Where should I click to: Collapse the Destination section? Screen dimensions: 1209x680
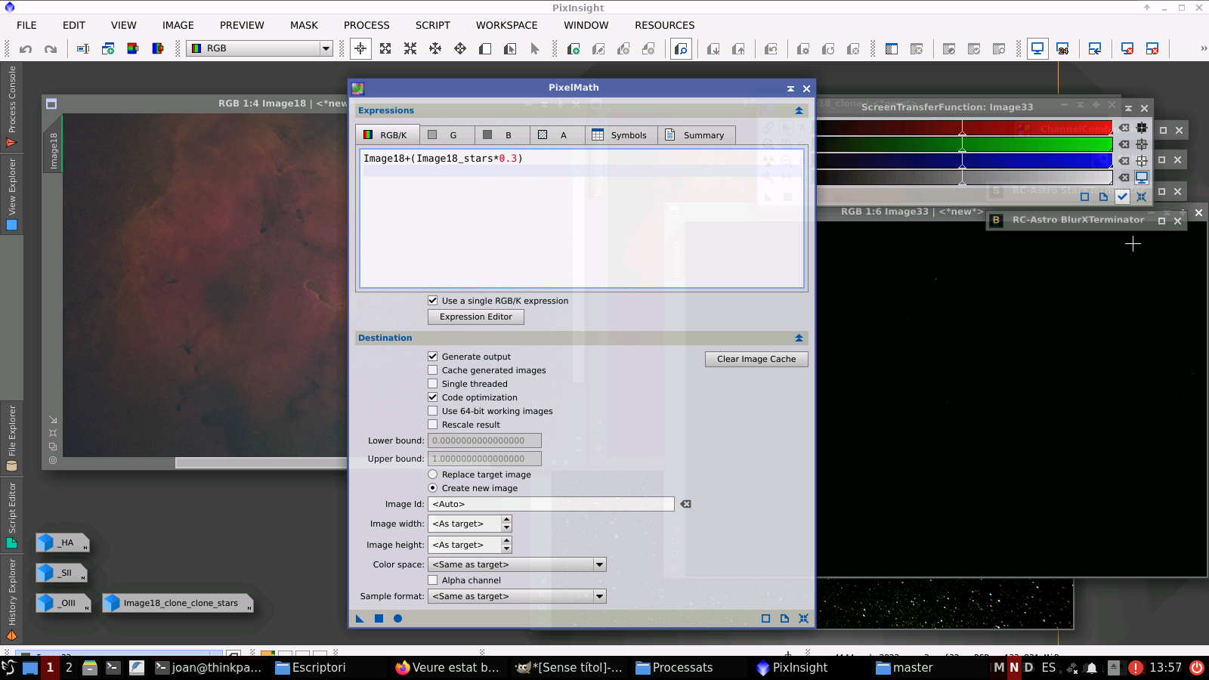coord(799,338)
